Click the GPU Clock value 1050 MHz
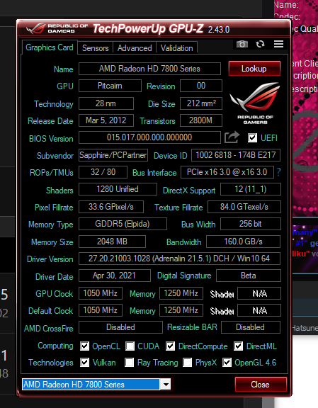This screenshot has height=408, width=318. click(x=101, y=293)
